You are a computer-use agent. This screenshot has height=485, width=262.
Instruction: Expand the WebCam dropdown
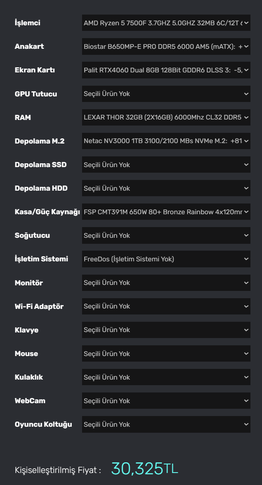click(166, 401)
